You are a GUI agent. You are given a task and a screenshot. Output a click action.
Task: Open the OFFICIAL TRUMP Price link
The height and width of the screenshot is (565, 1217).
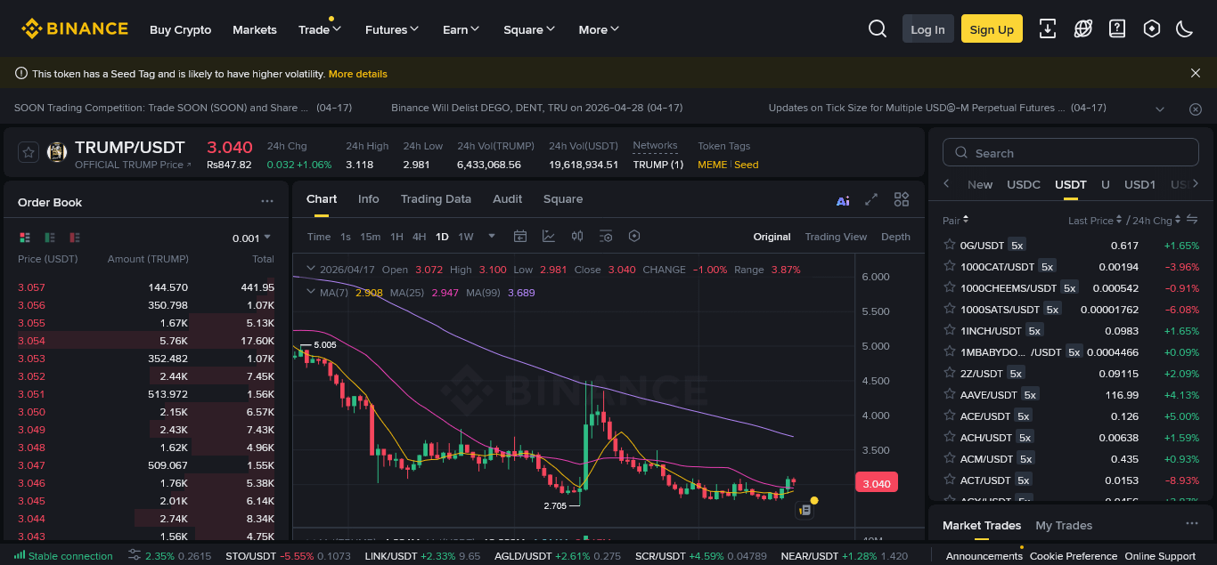(x=133, y=165)
